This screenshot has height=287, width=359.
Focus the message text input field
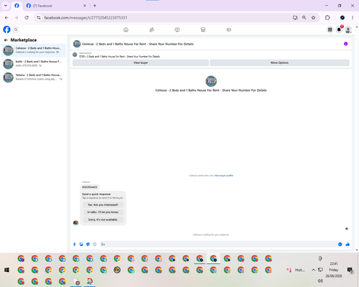coord(219,244)
